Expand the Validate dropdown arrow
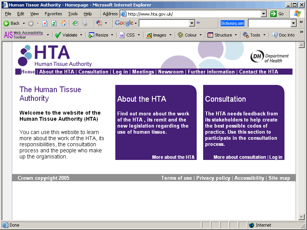307x230 pixels. tap(81, 35)
